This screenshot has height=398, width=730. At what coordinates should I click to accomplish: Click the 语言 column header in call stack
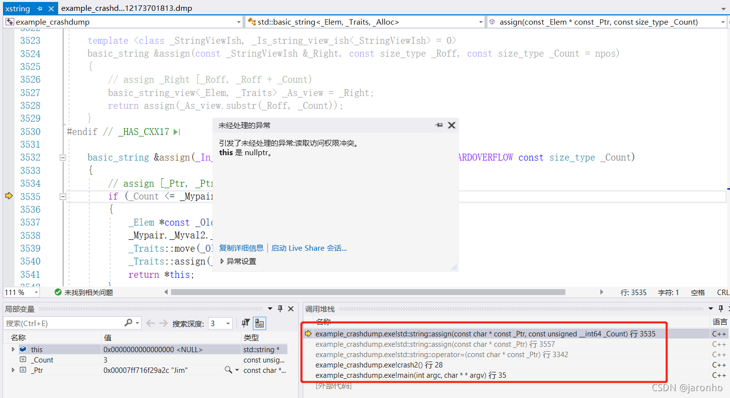point(720,322)
